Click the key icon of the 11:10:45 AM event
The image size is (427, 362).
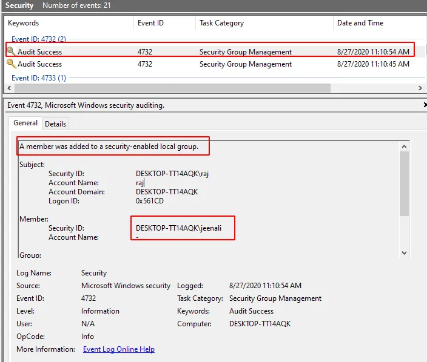coord(11,64)
